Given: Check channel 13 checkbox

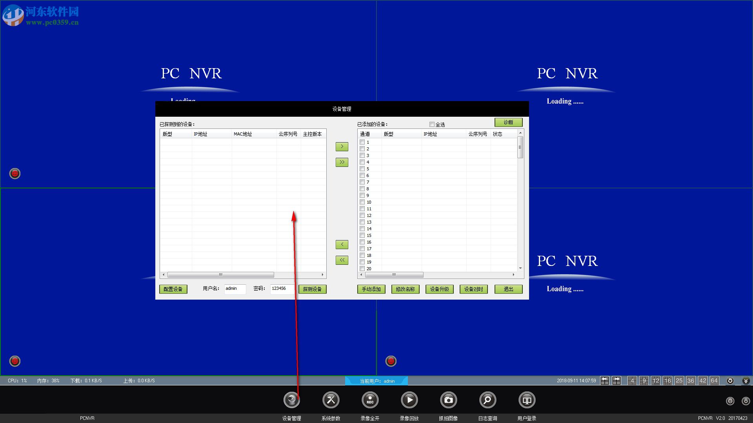Looking at the screenshot, I should click(362, 222).
